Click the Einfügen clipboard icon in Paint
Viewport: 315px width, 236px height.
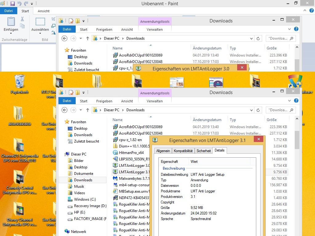[11, 22]
